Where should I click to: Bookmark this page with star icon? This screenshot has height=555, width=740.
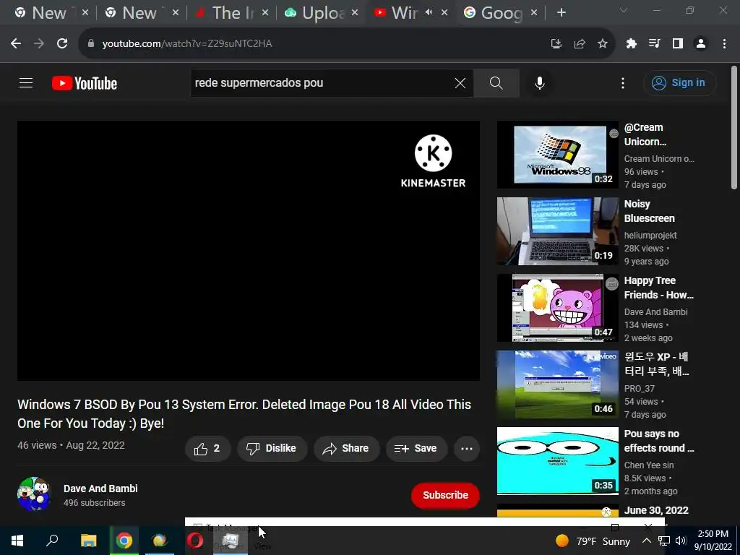(603, 43)
